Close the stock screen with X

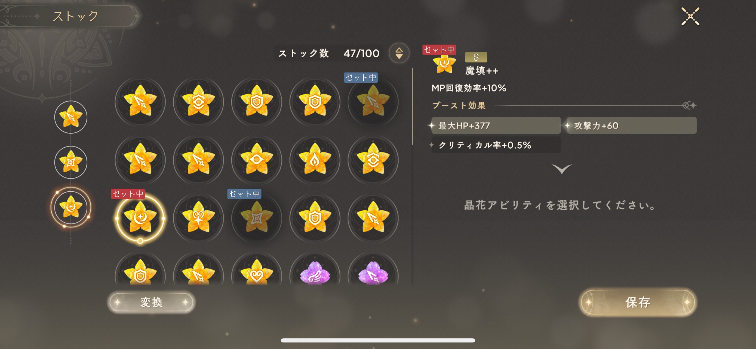tap(690, 16)
